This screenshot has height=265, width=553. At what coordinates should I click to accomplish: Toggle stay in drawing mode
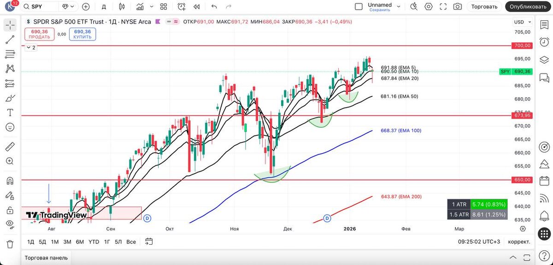coord(10,195)
